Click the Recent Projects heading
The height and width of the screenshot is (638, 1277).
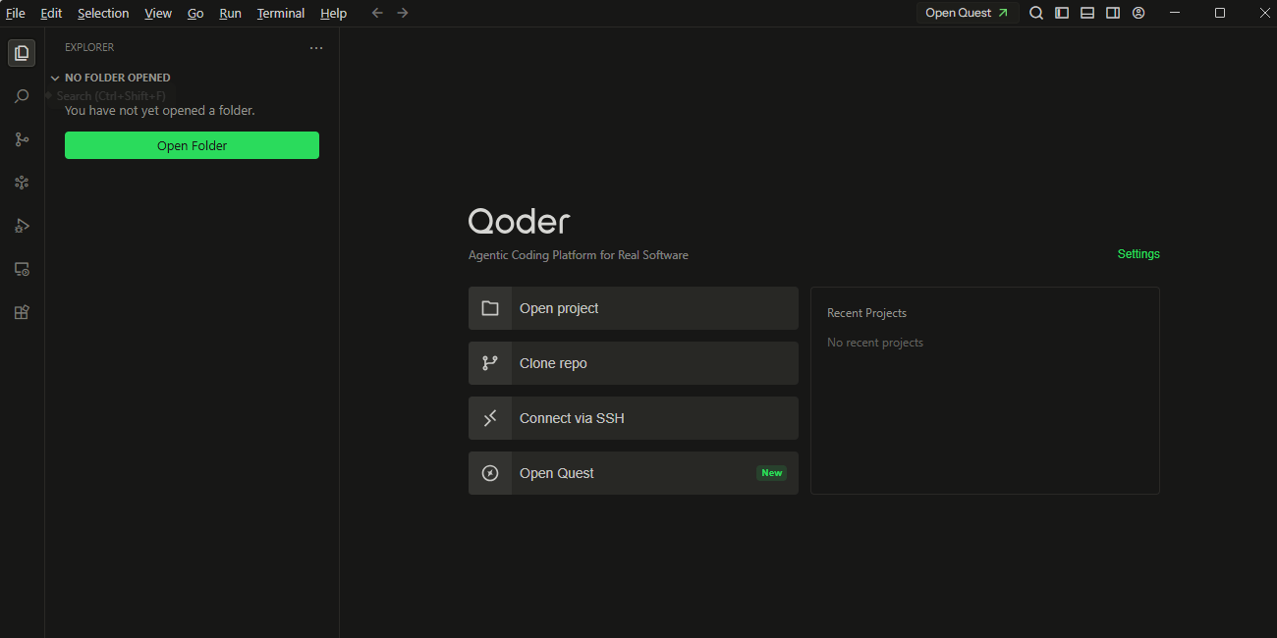(x=866, y=313)
